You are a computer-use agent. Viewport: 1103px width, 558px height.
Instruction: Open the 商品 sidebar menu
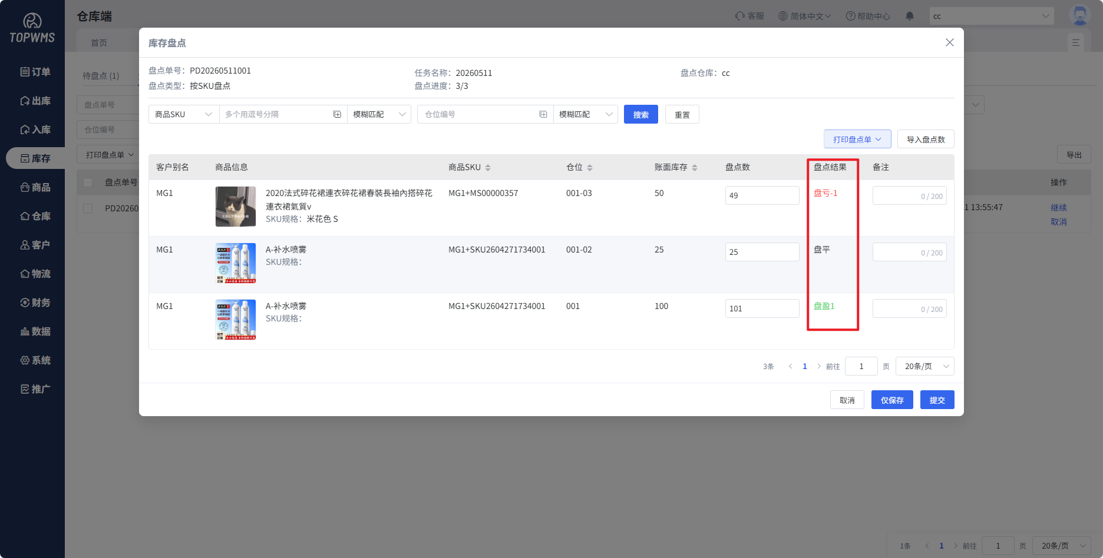(35, 187)
